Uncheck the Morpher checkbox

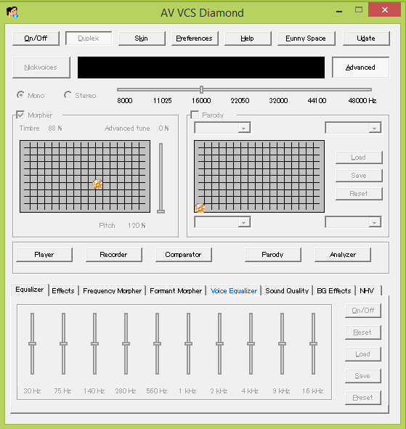(20, 115)
